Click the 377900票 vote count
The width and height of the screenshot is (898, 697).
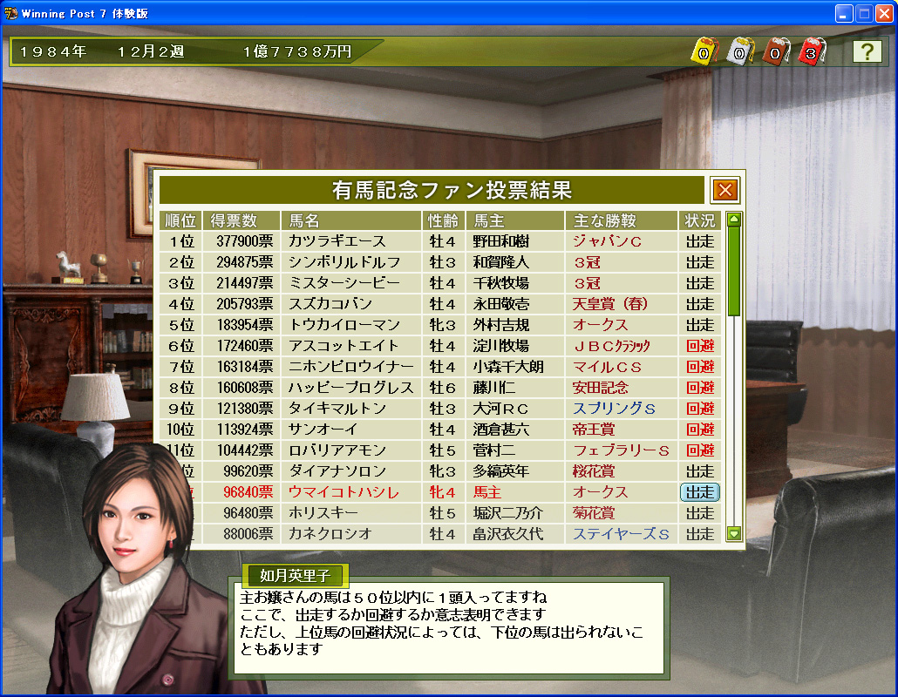244,241
